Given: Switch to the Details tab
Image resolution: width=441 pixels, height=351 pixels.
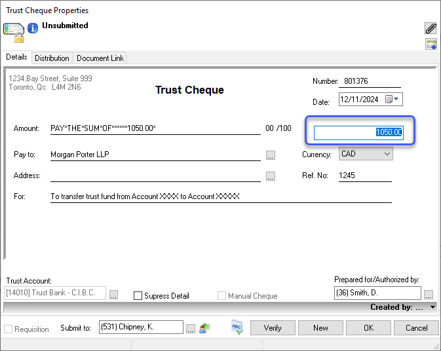Looking at the screenshot, I should point(16,57).
